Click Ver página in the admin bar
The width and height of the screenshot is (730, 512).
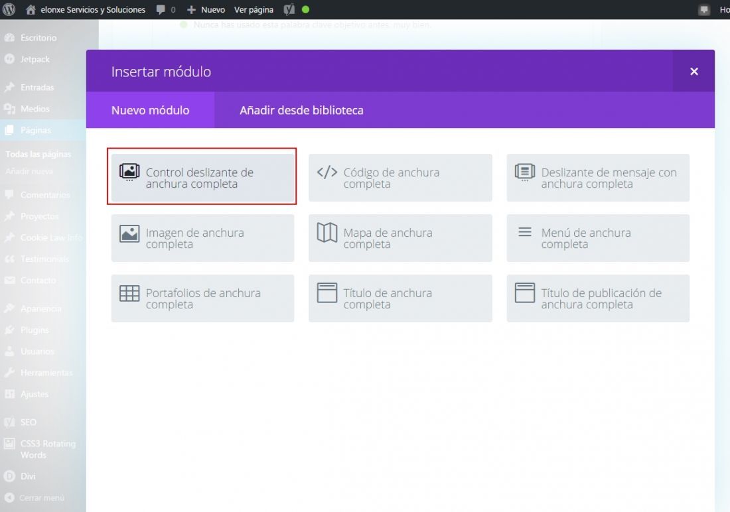point(254,9)
